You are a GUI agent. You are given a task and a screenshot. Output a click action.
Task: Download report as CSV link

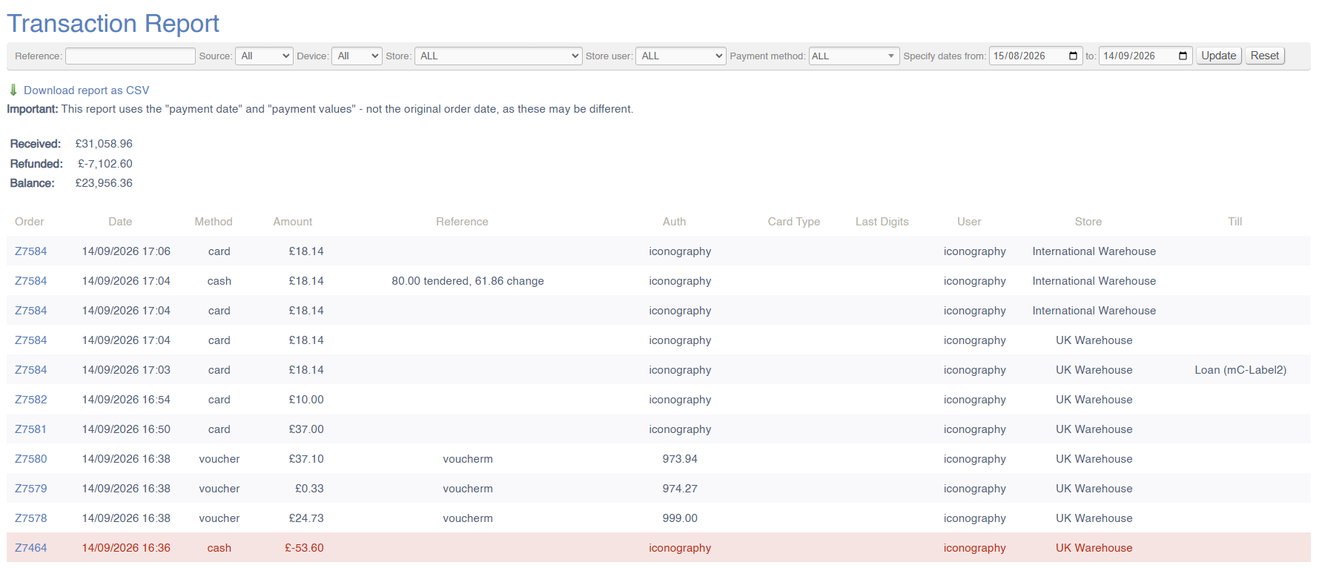click(x=86, y=90)
